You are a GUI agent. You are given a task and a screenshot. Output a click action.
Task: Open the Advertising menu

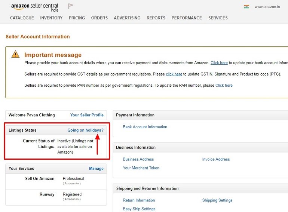point(127,18)
